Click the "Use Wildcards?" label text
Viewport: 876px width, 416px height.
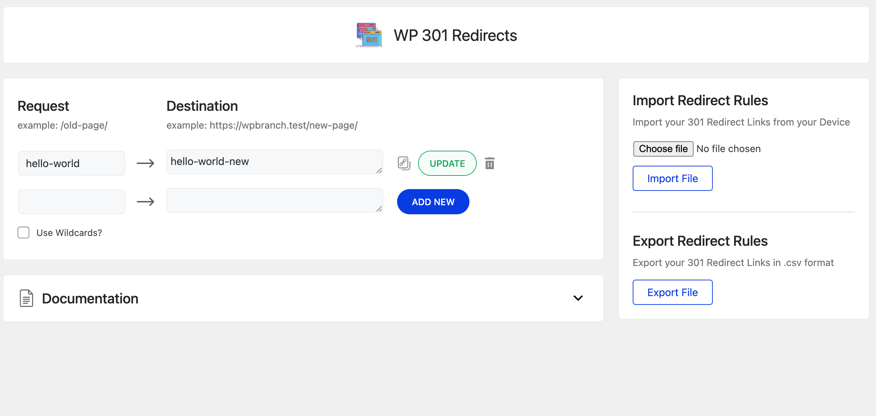(69, 233)
